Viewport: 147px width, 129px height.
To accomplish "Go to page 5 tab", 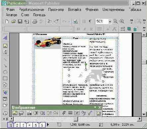I will click(36, 125).
